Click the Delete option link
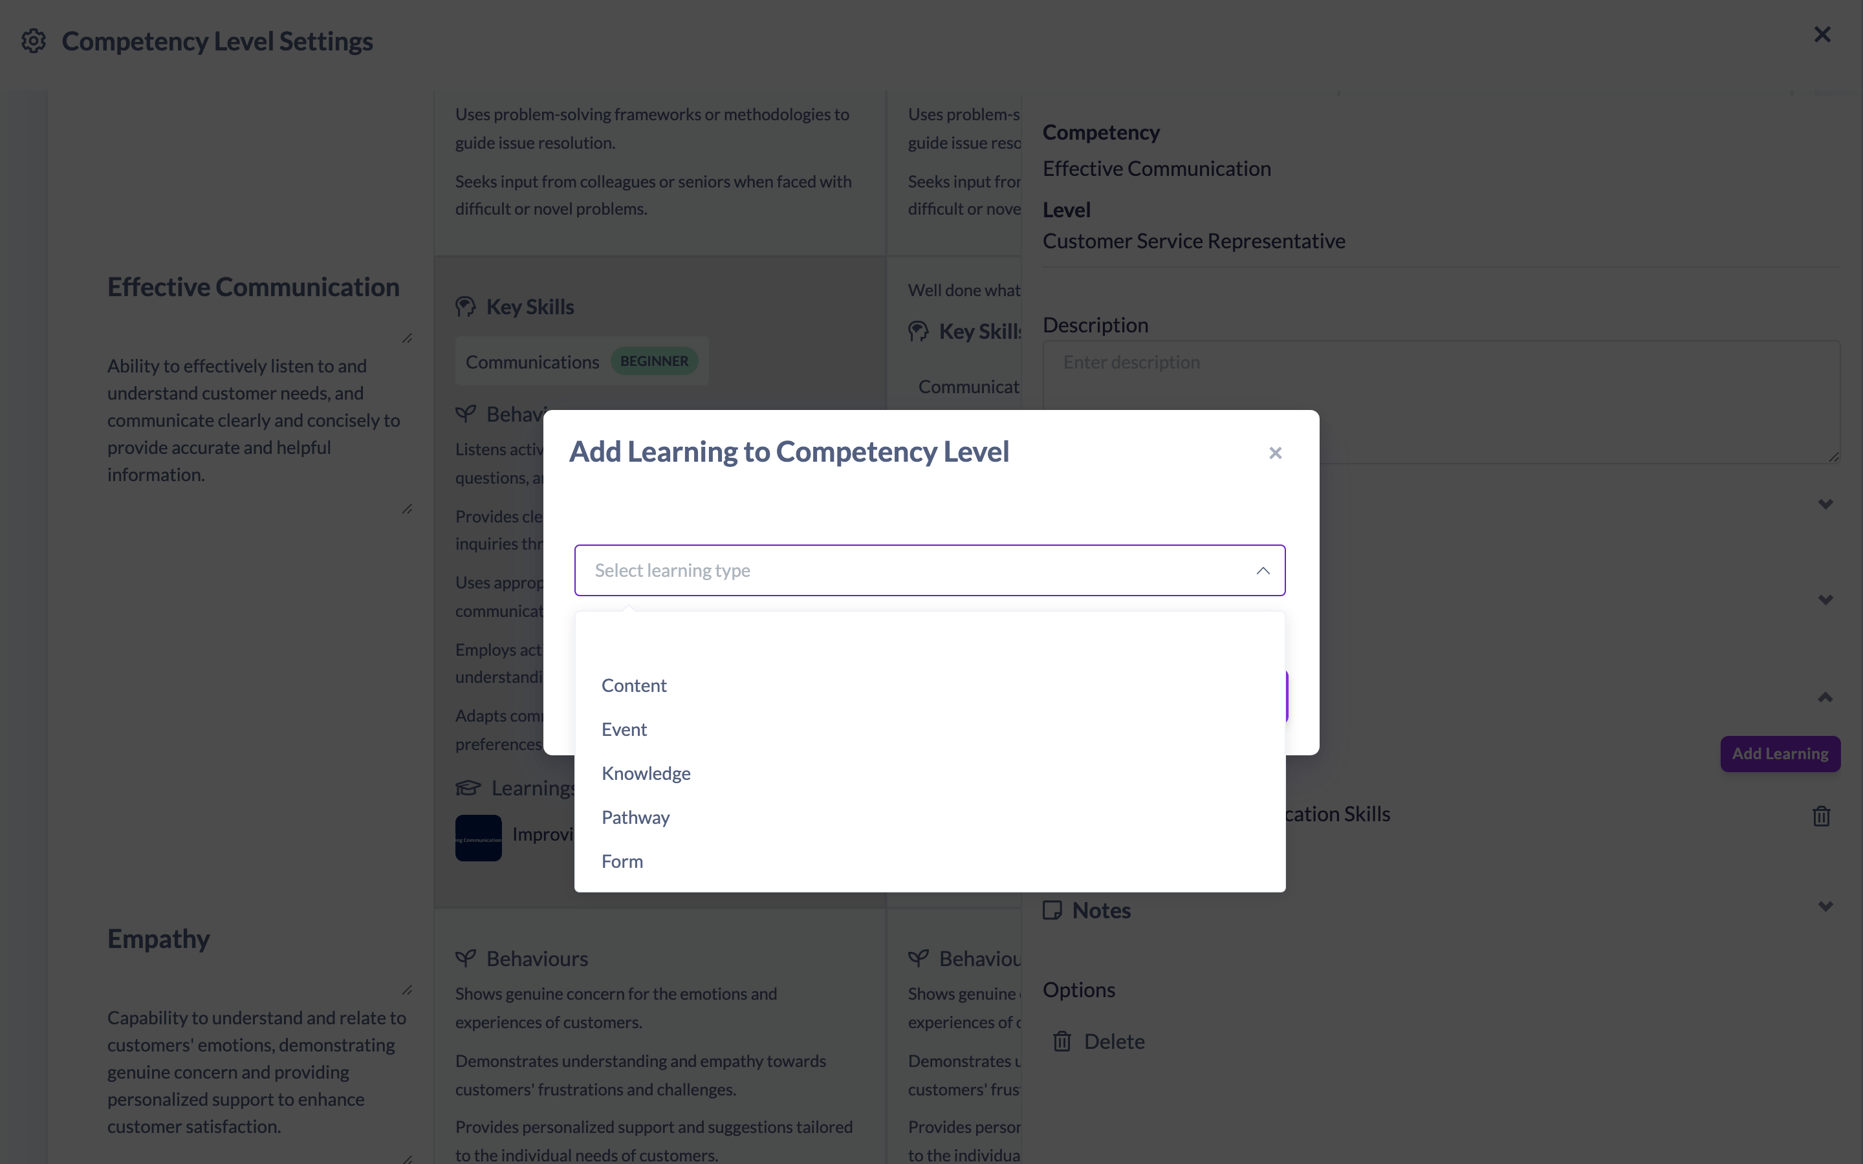The width and height of the screenshot is (1863, 1164). pos(1114,1042)
